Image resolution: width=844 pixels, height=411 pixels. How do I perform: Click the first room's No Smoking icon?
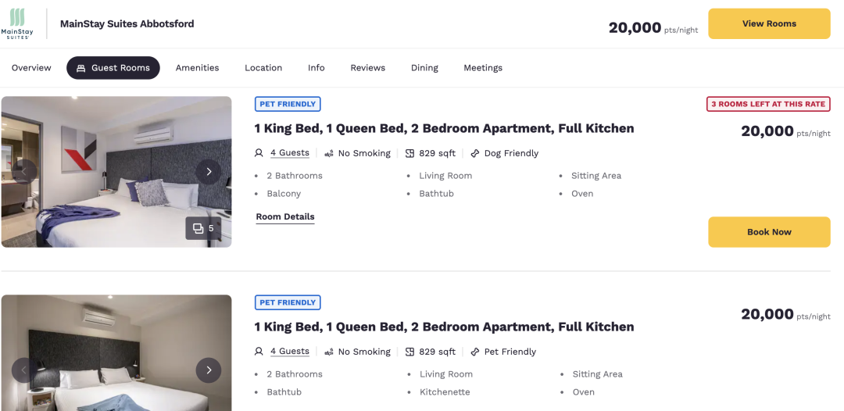pyautogui.click(x=329, y=153)
